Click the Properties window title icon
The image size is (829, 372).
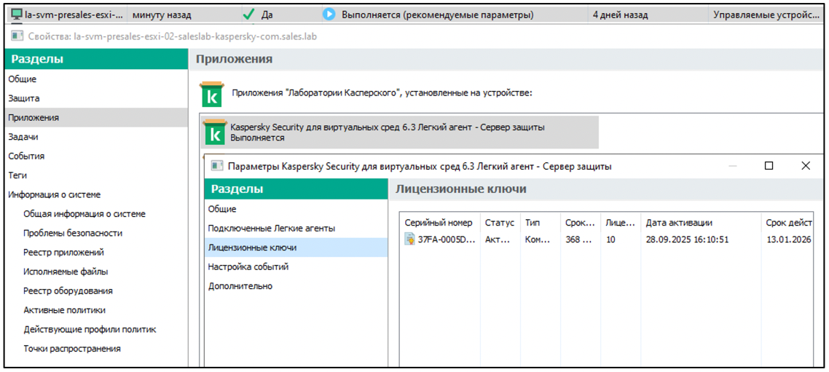17,36
